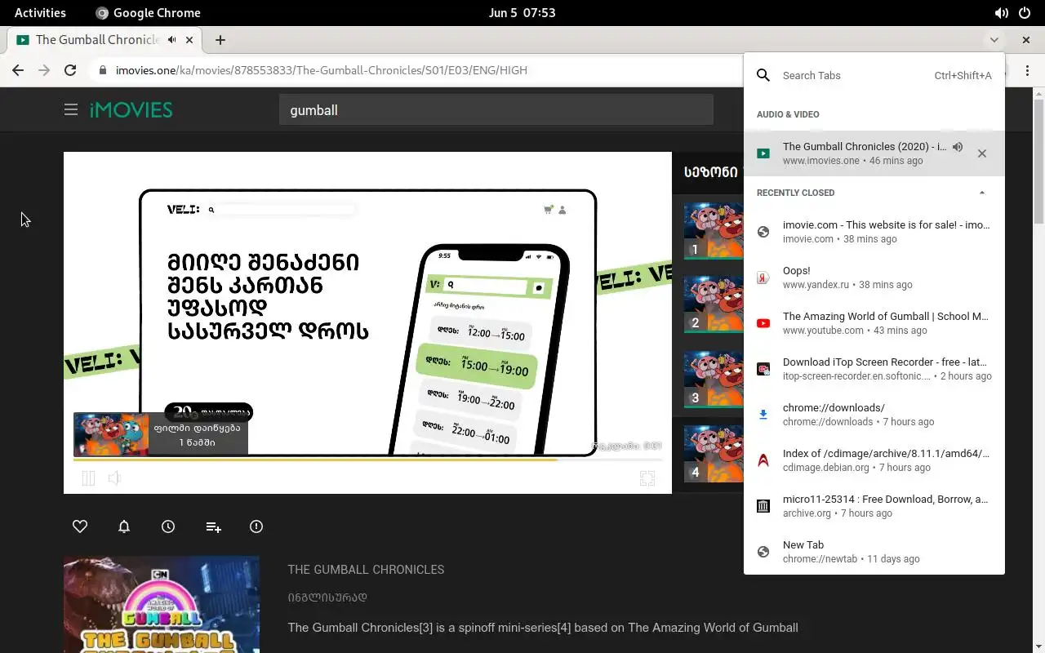The width and height of the screenshot is (1045, 653).
Task: Open system volume indicator
Action: click(x=1001, y=12)
